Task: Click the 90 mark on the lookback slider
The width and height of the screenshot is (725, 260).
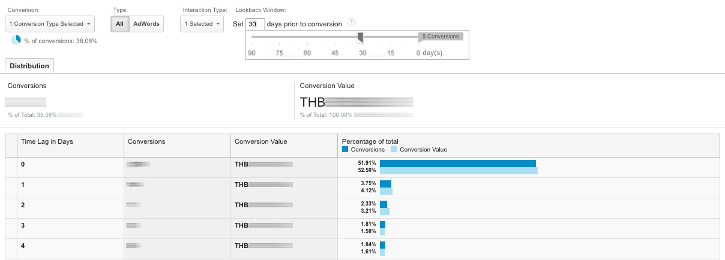Action: pyautogui.click(x=252, y=53)
